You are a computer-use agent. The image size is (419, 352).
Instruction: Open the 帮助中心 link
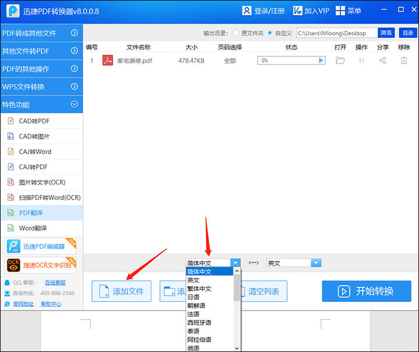[x=51, y=304]
